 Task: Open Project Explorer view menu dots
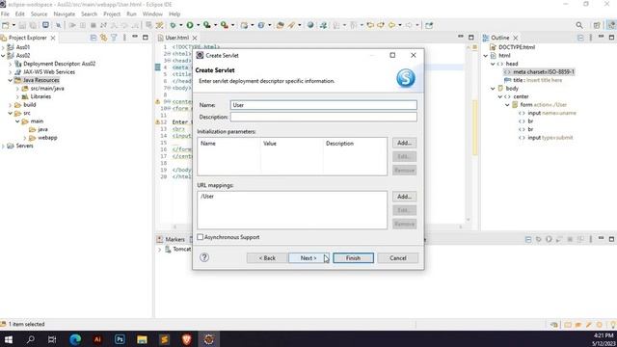click(124, 38)
